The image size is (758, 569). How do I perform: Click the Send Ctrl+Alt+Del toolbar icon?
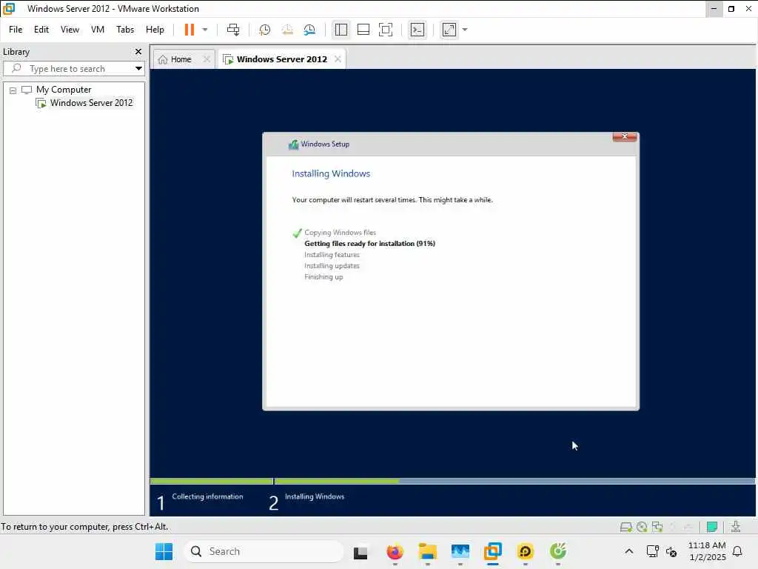pyautogui.click(x=233, y=30)
